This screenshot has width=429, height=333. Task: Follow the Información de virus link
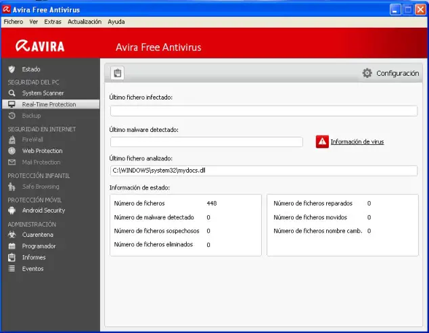pyautogui.click(x=357, y=141)
